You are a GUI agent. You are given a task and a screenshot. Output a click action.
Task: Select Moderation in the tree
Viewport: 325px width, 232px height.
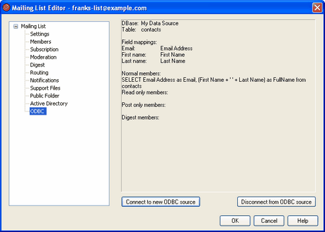[43, 57]
